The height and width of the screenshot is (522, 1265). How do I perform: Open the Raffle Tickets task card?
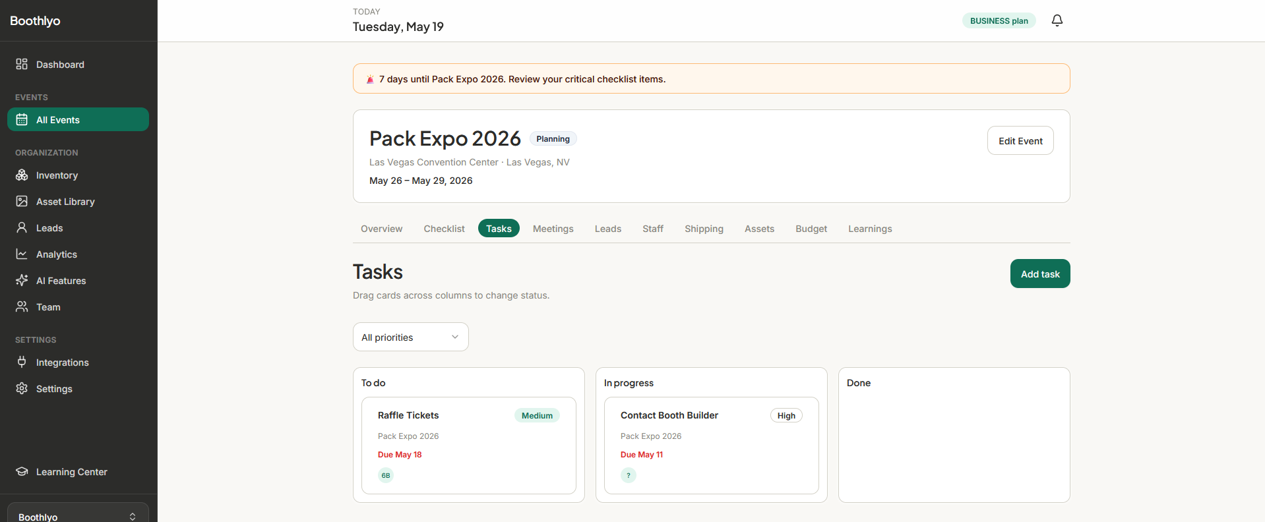(x=469, y=445)
